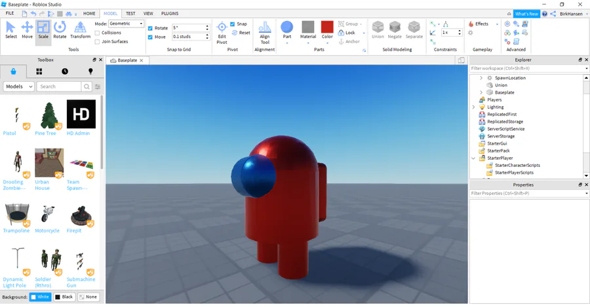The width and height of the screenshot is (590, 307).
Task: Click the Toolbox search magnifier icon
Action: (x=87, y=86)
